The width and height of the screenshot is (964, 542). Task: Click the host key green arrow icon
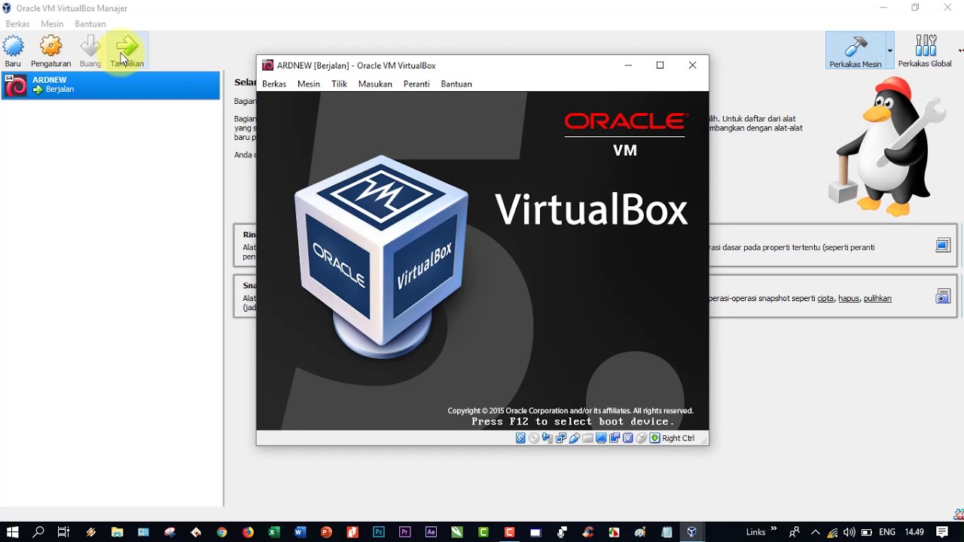coord(655,438)
